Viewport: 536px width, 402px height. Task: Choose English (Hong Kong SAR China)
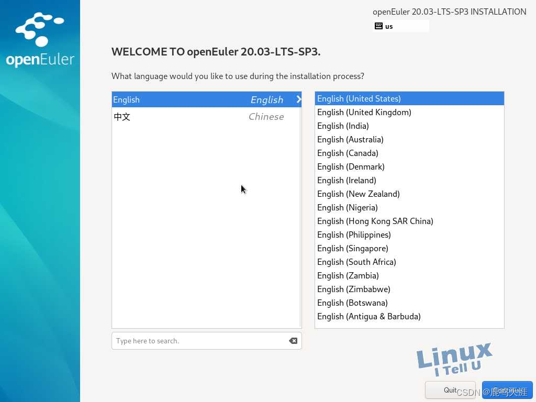click(x=409, y=221)
